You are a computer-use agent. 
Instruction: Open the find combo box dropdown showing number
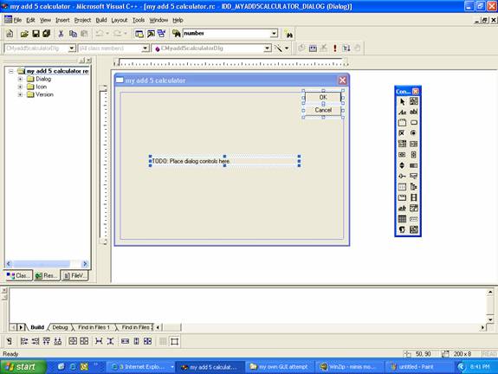274,34
